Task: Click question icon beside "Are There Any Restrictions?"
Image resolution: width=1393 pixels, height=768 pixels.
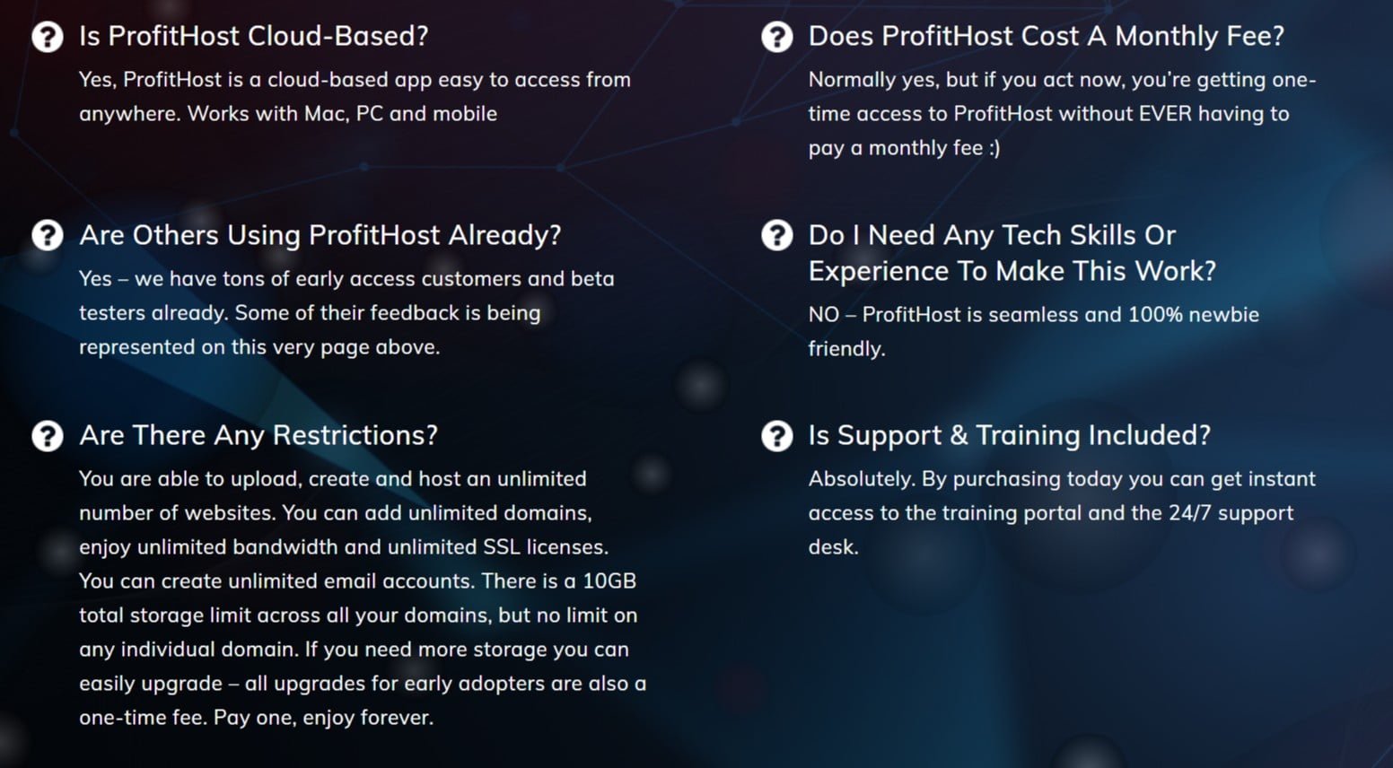Action: click(x=48, y=436)
